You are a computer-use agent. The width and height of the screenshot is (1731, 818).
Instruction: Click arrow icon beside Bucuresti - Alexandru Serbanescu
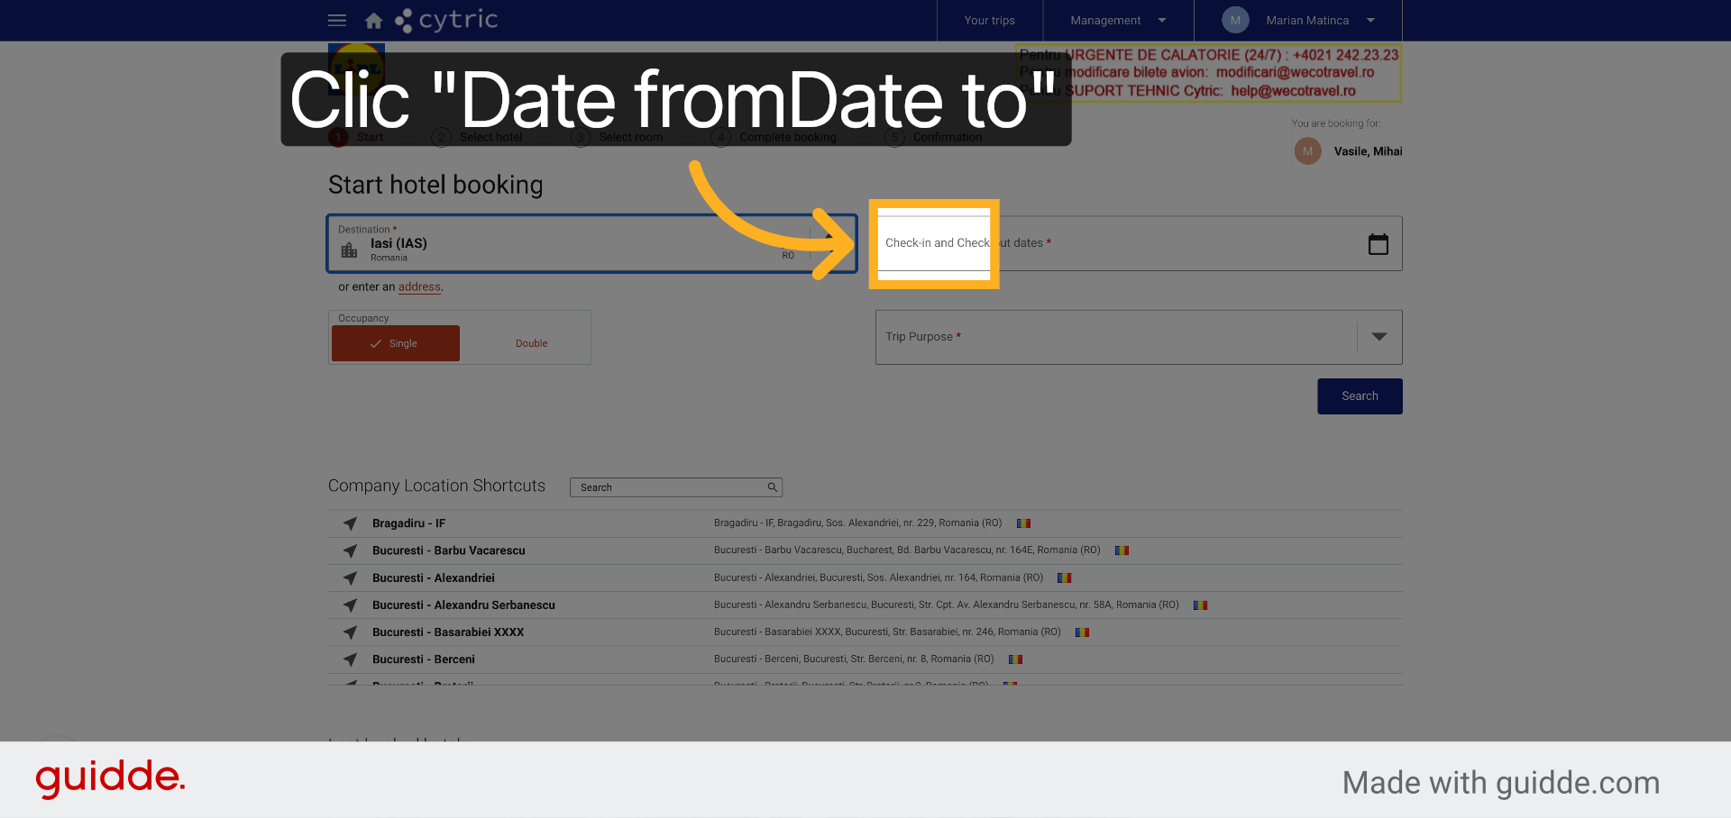[x=351, y=605]
